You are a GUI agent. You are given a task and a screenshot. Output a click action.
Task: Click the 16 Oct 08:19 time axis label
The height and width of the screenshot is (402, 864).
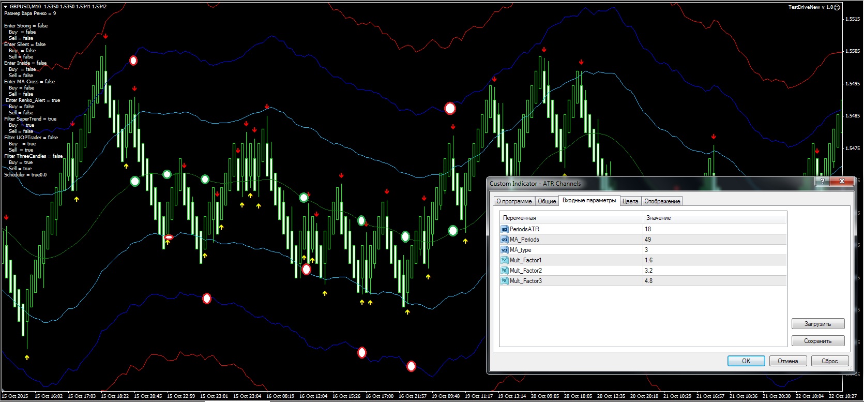point(280,396)
